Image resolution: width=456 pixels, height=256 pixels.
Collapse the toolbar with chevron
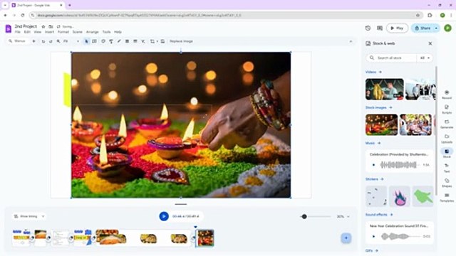pos(351,41)
